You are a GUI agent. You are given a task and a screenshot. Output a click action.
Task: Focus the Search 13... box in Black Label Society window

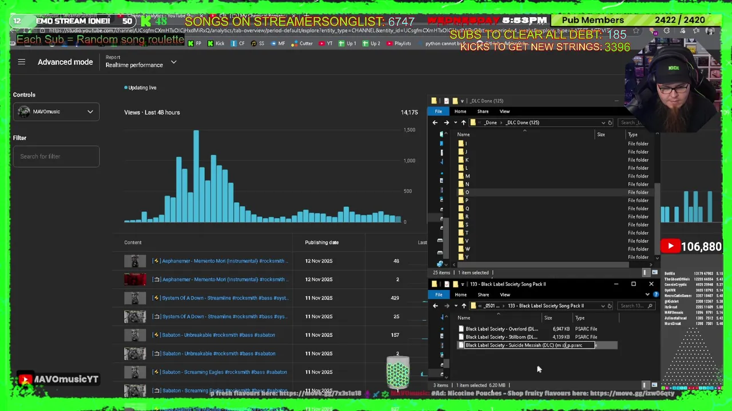click(636, 306)
